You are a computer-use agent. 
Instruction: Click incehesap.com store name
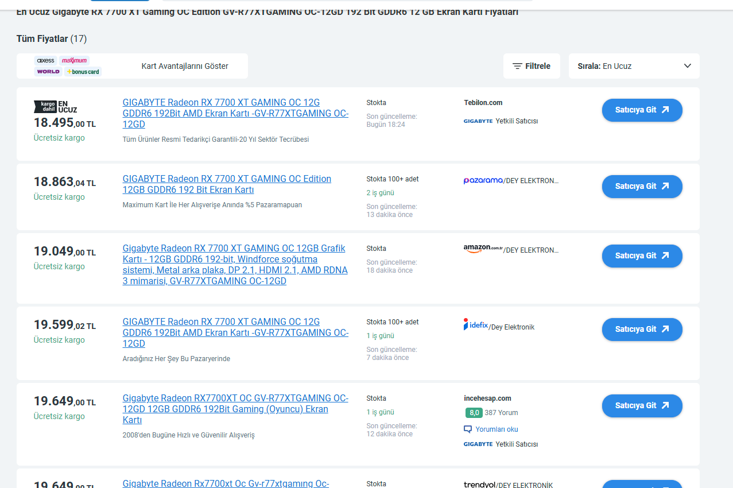(x=487, y=398)
